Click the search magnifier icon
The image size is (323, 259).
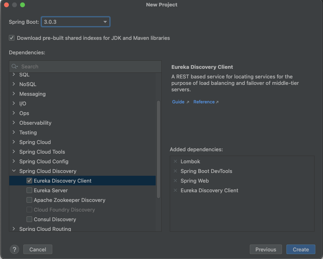pos(14,66)
